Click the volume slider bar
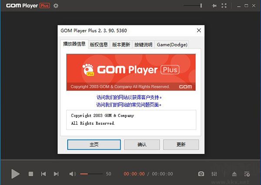The width and height of the screenshot is (261, 185). [91, 174]
